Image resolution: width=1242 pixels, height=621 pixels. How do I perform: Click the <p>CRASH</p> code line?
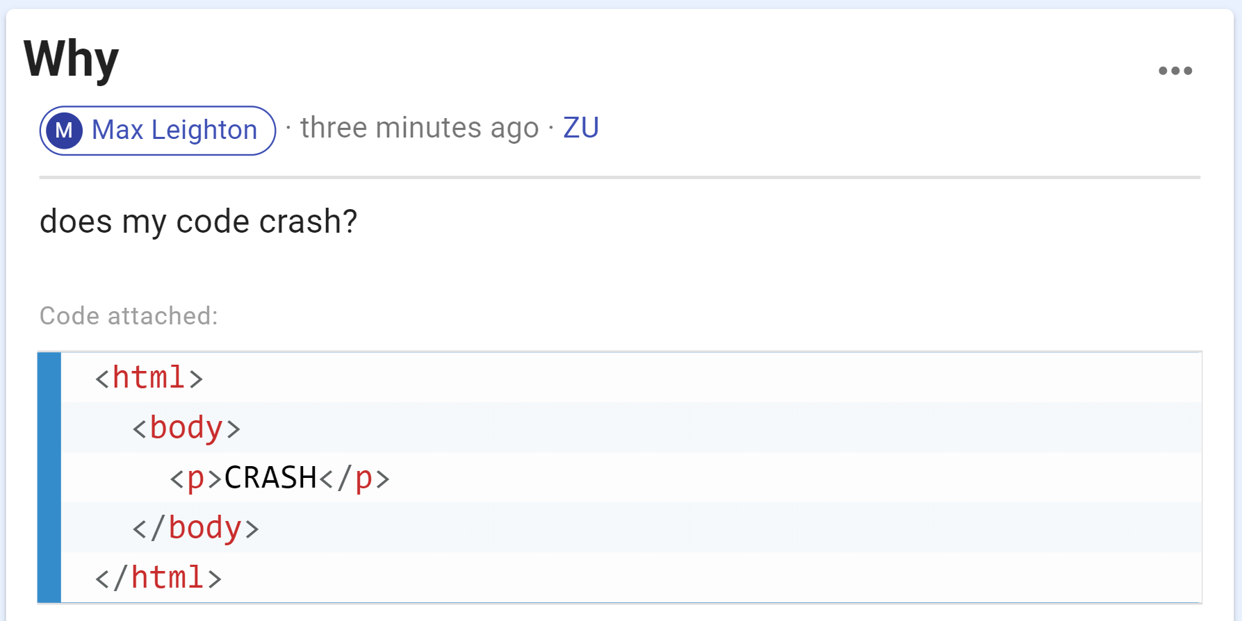point(632,477)
